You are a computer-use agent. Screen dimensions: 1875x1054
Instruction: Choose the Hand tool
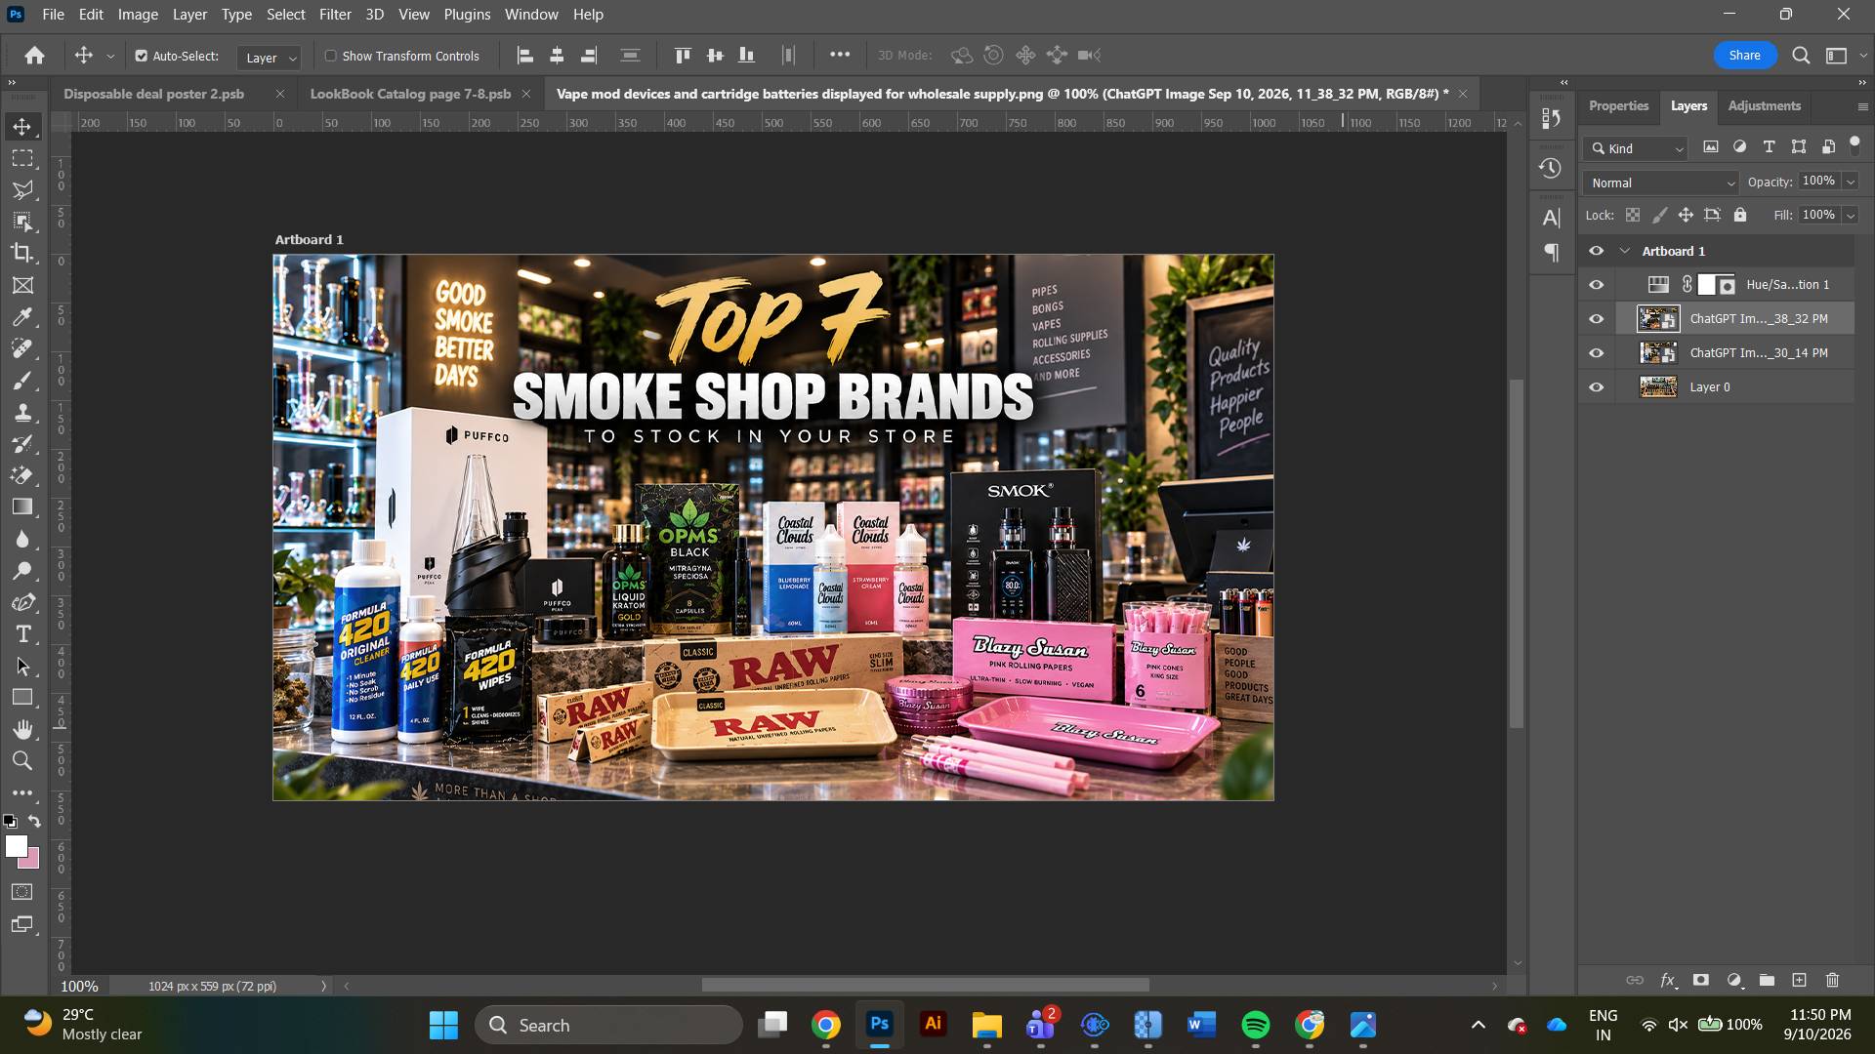click(x=22, y=729)
